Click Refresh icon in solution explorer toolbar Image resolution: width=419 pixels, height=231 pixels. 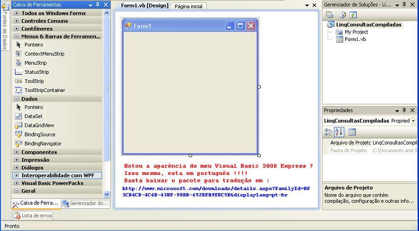click(x=353, y=15)
